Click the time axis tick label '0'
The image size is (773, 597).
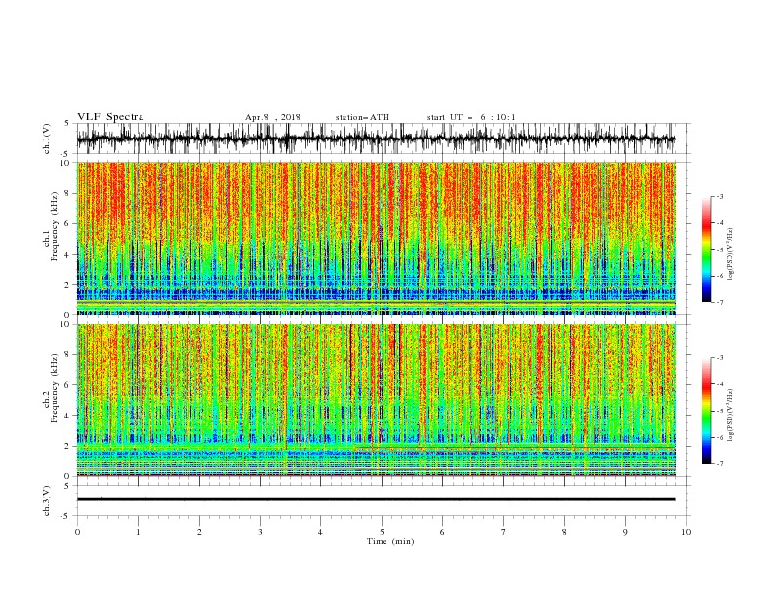(x=77, y=532)
